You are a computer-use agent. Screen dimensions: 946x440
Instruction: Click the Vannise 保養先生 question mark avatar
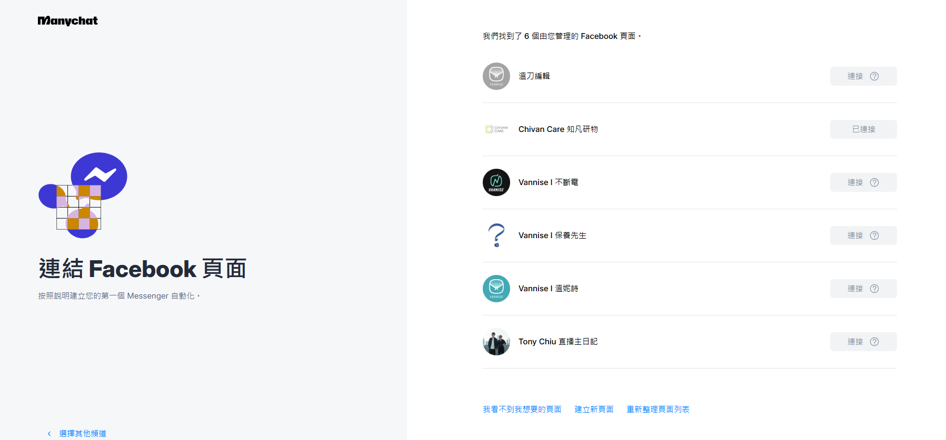pyautogui.click(x=496, y=236)
